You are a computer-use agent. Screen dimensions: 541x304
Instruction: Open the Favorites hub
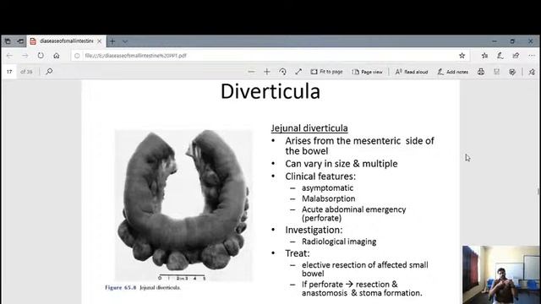tap(484, 56)
